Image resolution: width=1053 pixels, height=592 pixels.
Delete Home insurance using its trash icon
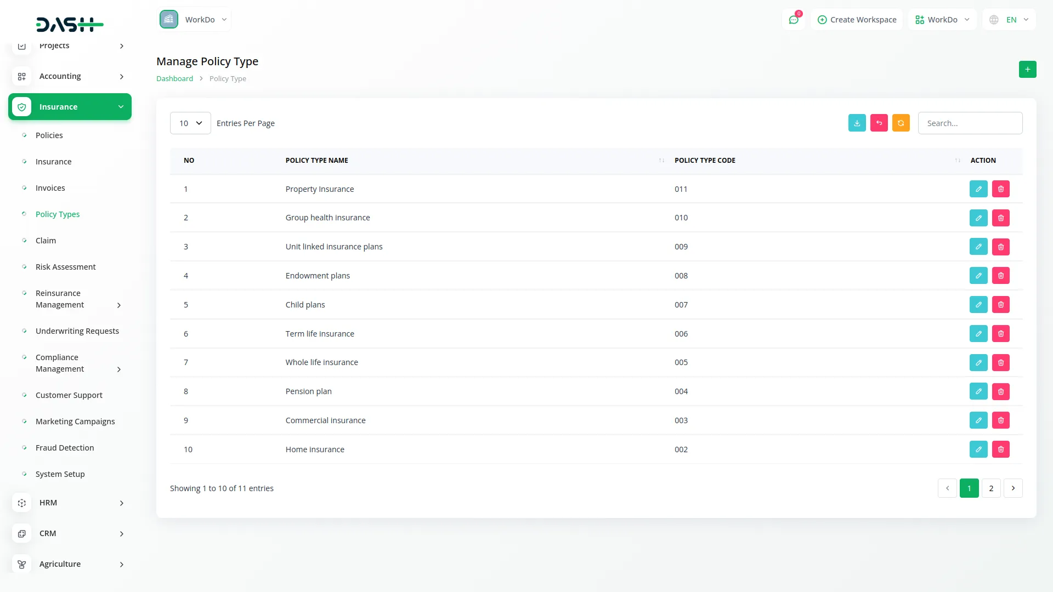click(1001, 449)
